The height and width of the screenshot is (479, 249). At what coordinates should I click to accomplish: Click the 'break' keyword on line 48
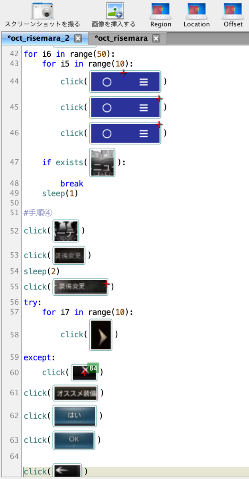pyautogui.click(x=72, y=184)
